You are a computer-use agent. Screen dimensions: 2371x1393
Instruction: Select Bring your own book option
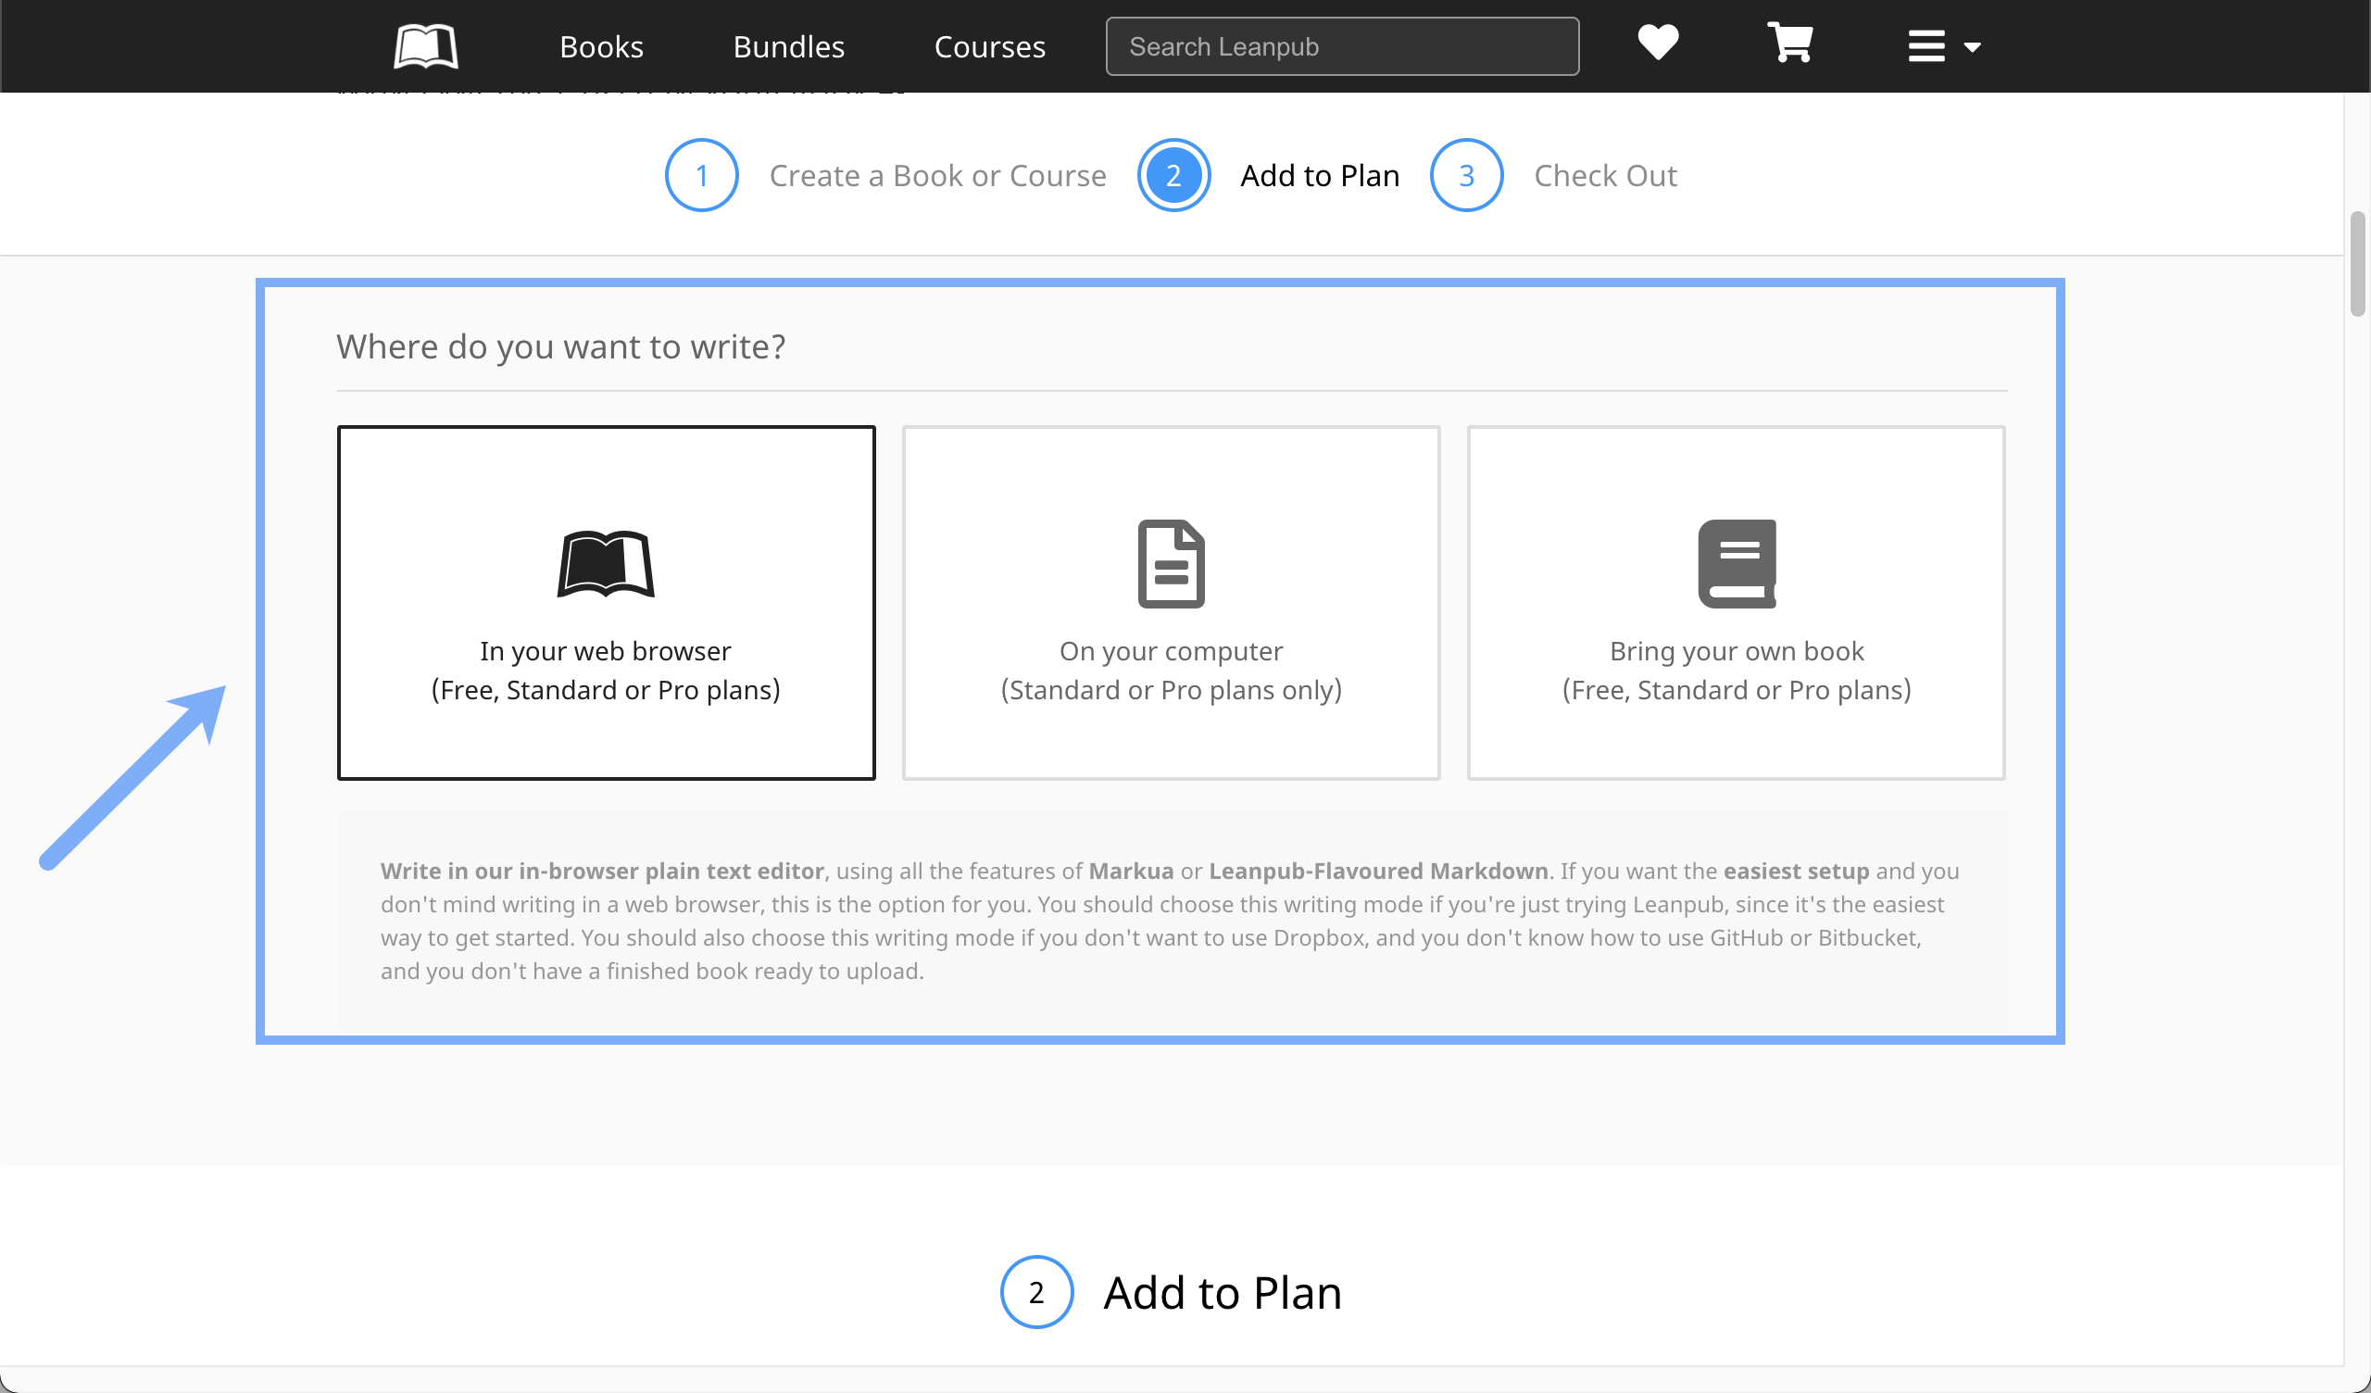click(x=1736, y=671)
